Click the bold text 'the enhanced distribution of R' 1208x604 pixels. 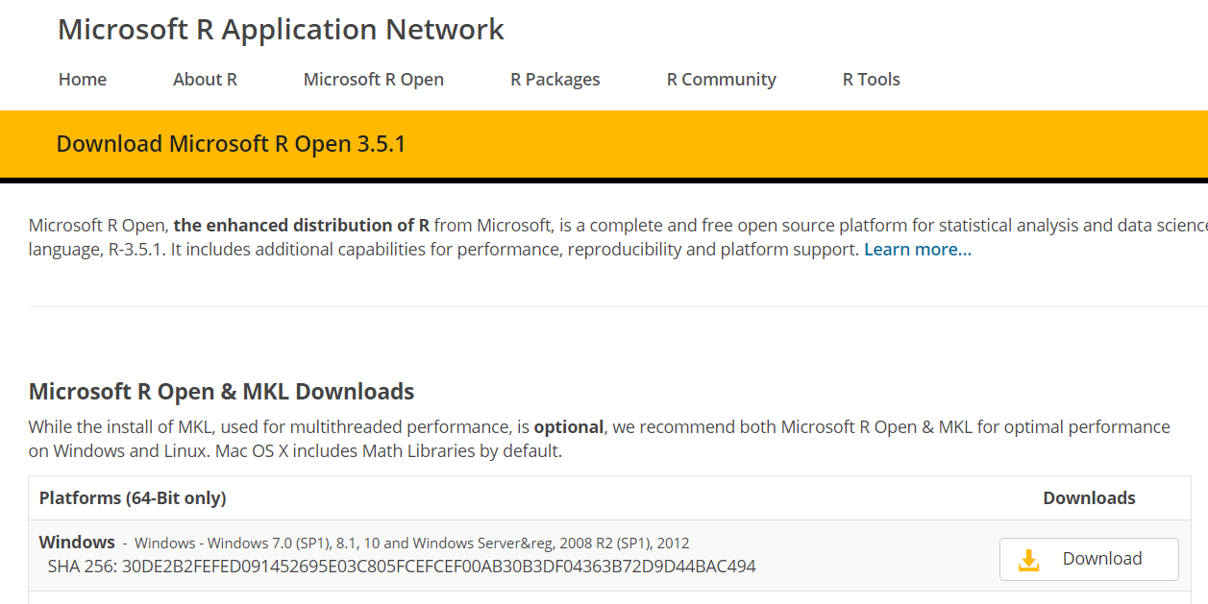(x=302, y=226)
